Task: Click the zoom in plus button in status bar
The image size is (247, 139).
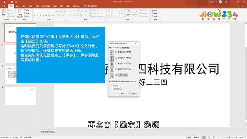Action: point(237,137)
